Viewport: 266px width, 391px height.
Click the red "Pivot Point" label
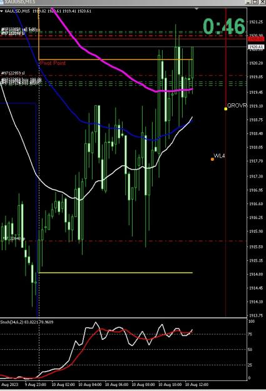pyautogui.click(x=53, y=63)
